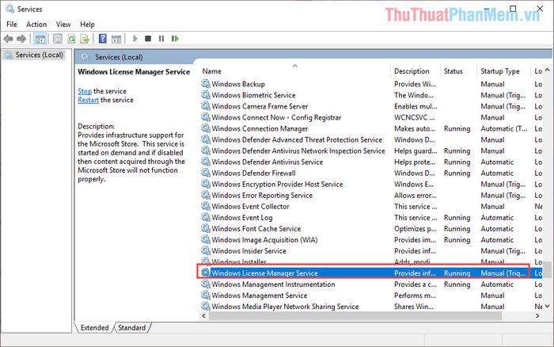Viewport: 554px width, 347px height.
Task: Close the Services window
Action: 540,9
